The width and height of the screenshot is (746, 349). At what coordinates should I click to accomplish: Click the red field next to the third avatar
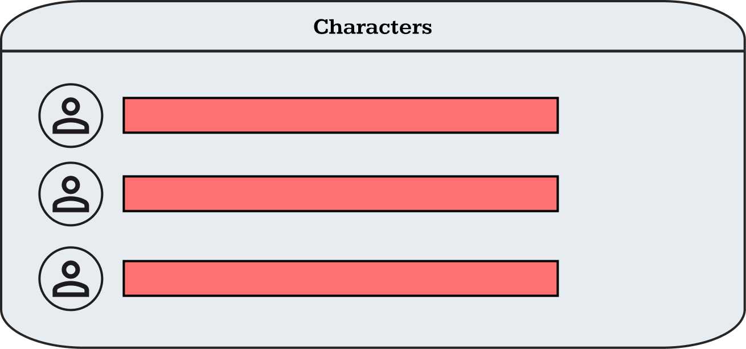[x=341, y=279]
